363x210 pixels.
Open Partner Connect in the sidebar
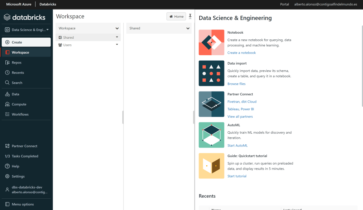tap(24, 146)
